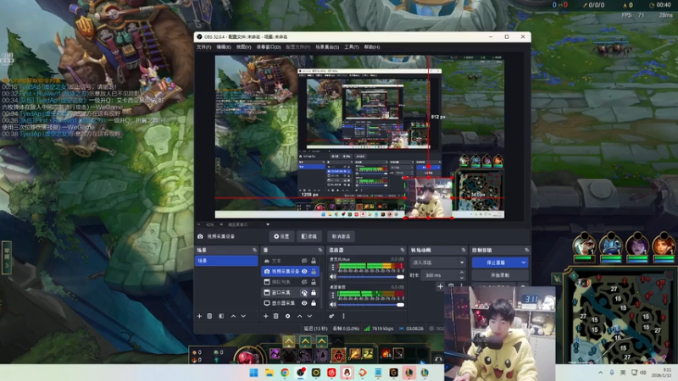Open source properties gear icon
Image resolution: width=678 pixels, height=381 pixels.
[287, 316]
